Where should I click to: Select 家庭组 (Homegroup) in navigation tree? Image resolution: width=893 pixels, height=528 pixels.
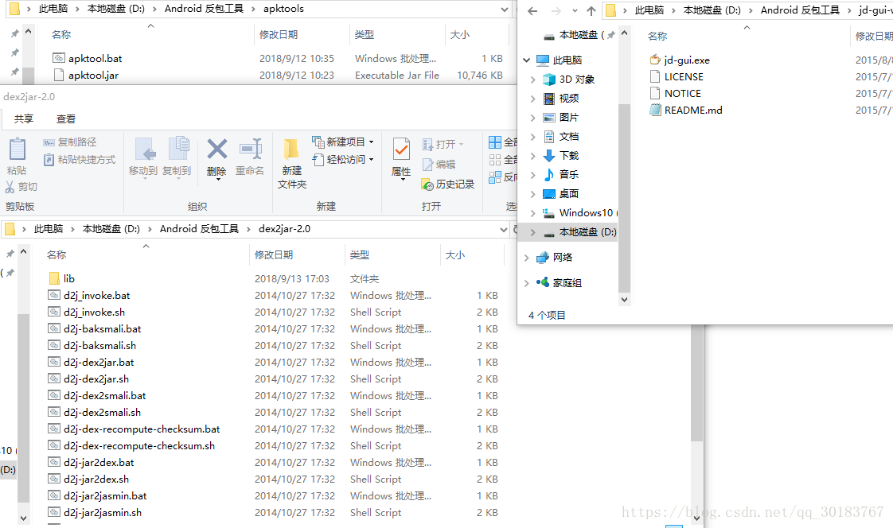coord(567,283)
